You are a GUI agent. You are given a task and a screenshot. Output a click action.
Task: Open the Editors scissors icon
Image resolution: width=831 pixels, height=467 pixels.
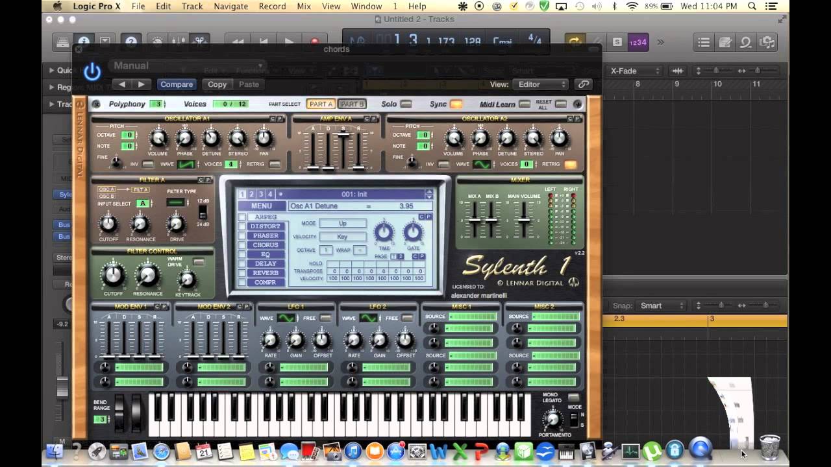tap(200, 42)
